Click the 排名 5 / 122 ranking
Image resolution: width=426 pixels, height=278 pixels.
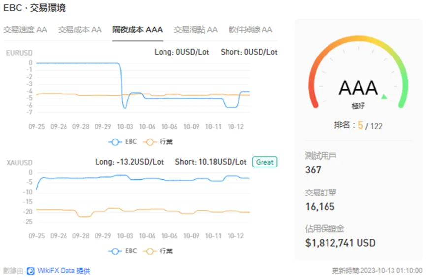(358, 125)
